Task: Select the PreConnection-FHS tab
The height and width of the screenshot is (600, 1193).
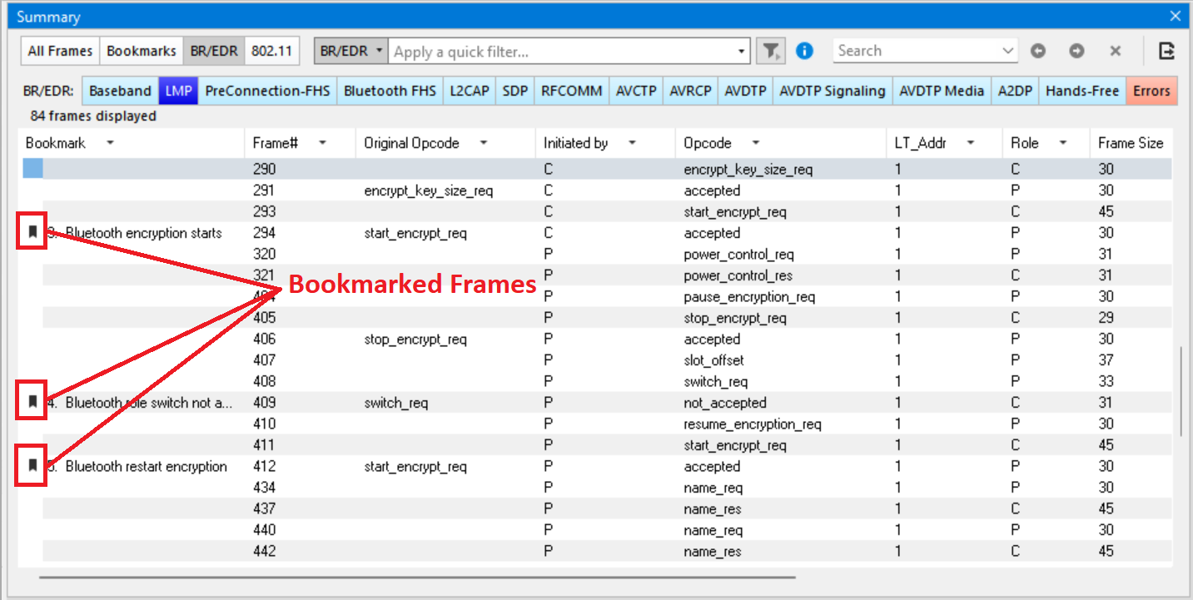Action: (267, 91)
